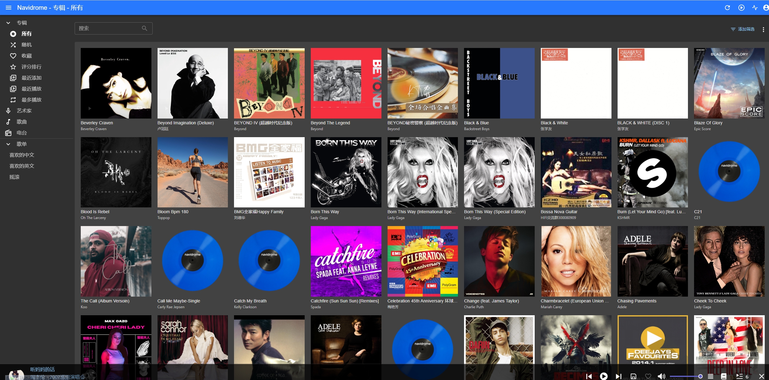
Task: Open 评分排行 star ratings list
Action: [x=31, y=67]
